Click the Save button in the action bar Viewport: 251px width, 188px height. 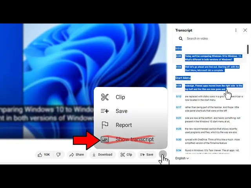click(147, 155)
